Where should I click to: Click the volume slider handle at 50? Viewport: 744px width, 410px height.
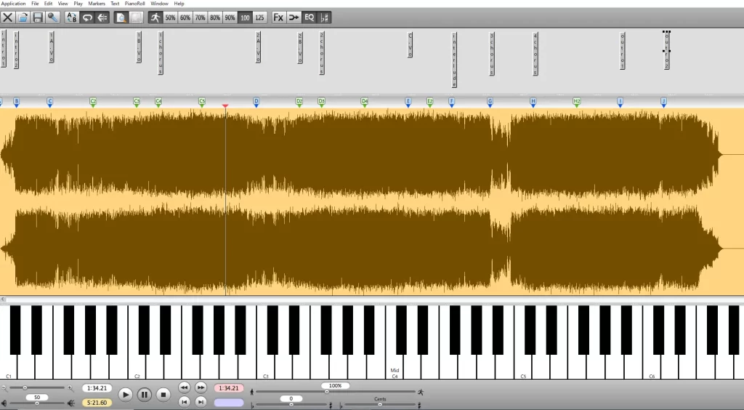pyautogui.click(x=37, y=403)
